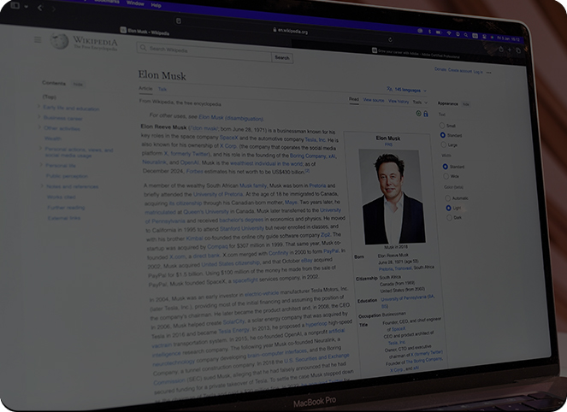Screen dimensions: 567x412
Task: Click the reload page icon in the address bar
Action: point(390,39)
